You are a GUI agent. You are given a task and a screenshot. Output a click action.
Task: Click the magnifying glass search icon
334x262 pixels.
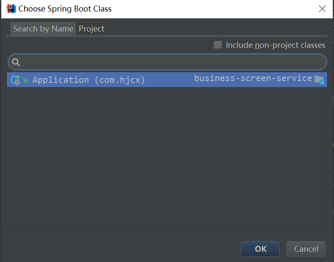[16, 62]
